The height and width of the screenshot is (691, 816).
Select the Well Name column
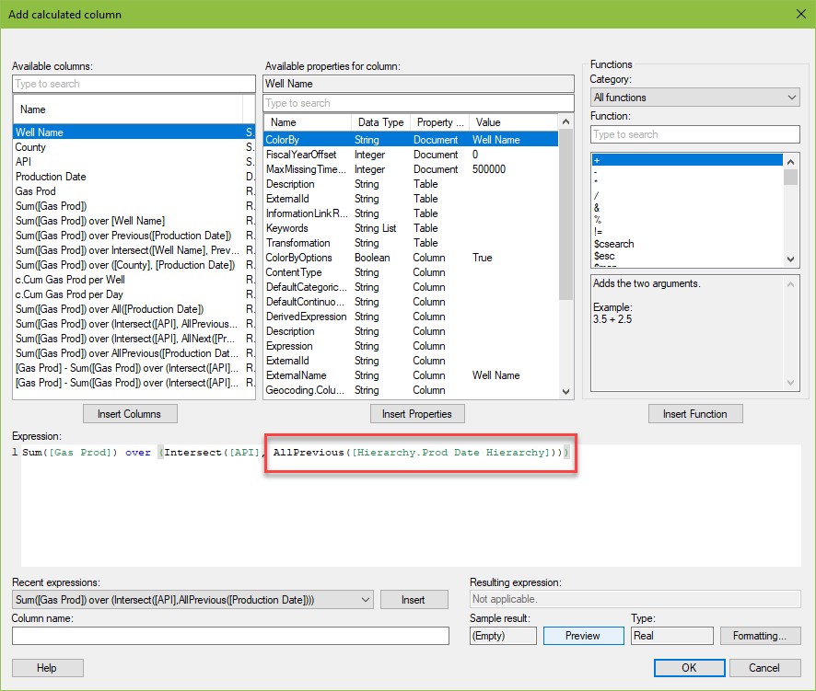point(134,132)
